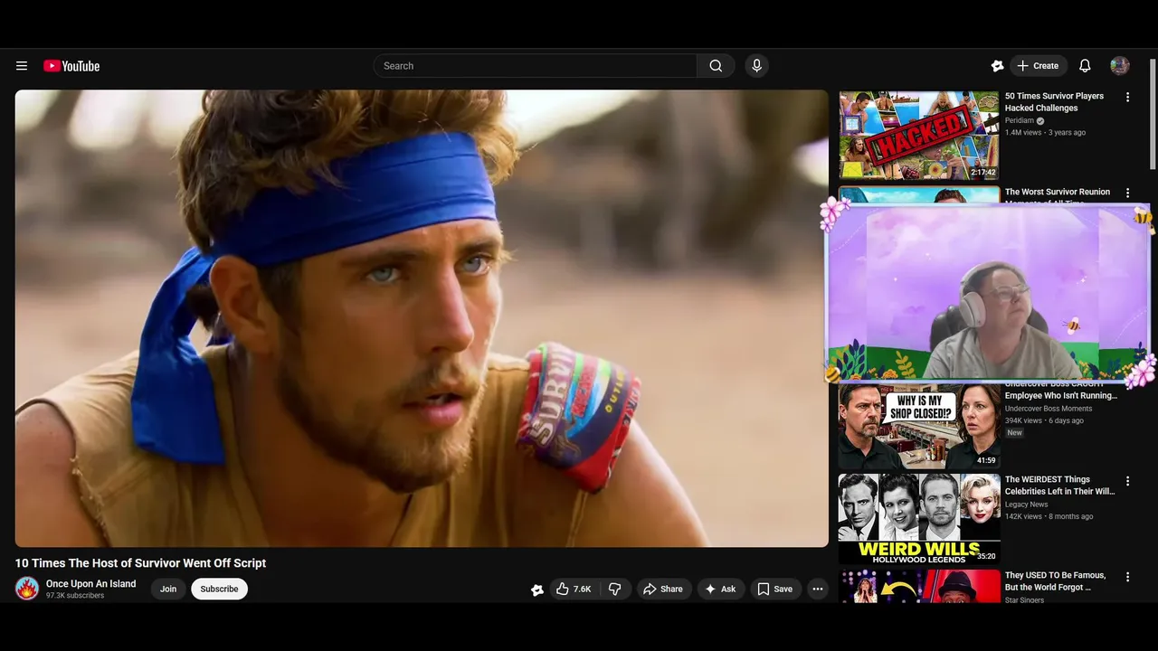
Task: Subscribe to Once Upon An Island
Action: tap(219, 589)
